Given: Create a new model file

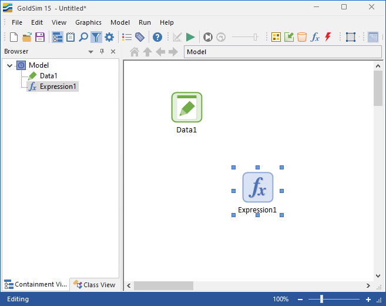Looking at the screenshot, I should point(14,37).
